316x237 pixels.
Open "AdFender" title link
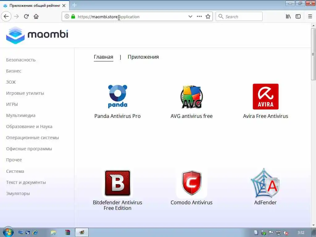[x=265, y=202]
